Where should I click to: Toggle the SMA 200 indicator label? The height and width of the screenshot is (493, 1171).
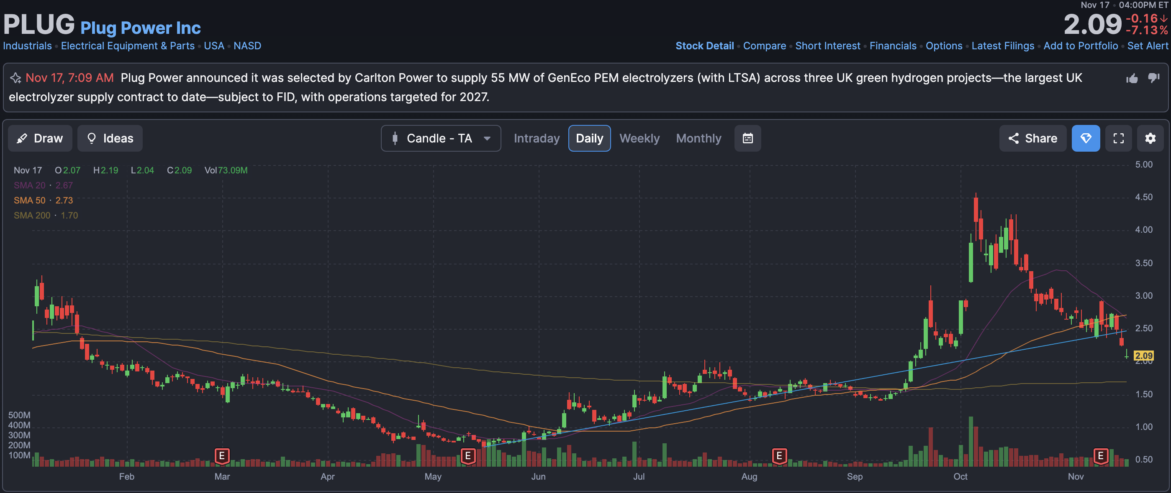[x=32, y=215]
